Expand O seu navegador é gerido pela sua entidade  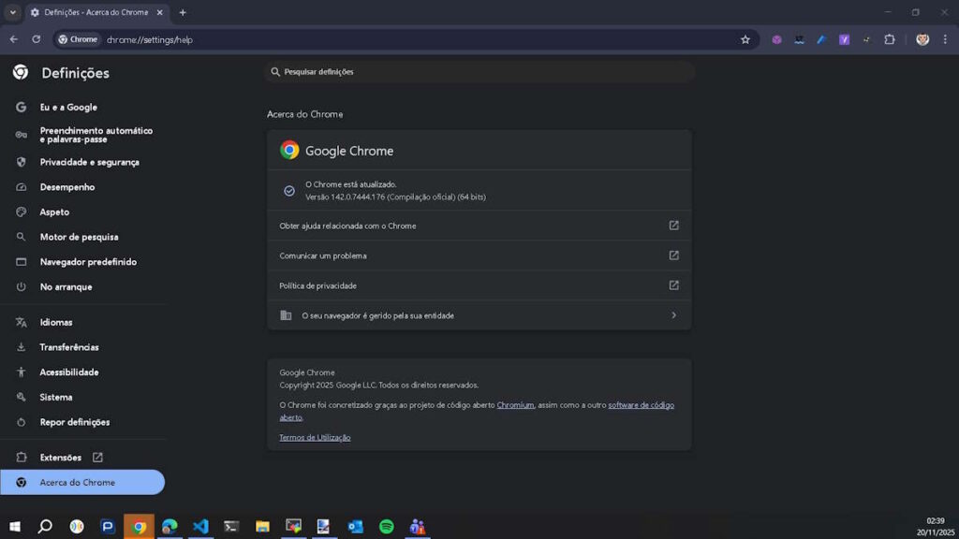pos(479,315)
